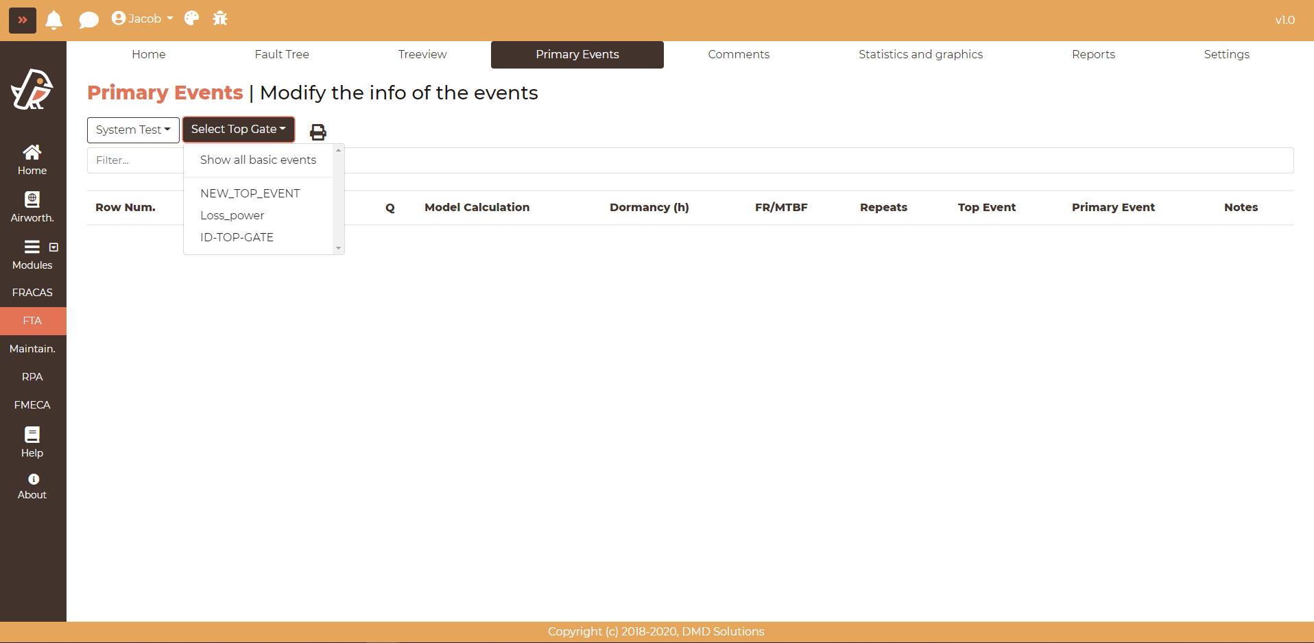
Task: Go to Home in the sidebar
Action: coord(32,160)
